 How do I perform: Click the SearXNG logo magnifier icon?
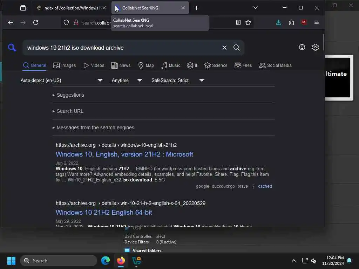(12, 48)
